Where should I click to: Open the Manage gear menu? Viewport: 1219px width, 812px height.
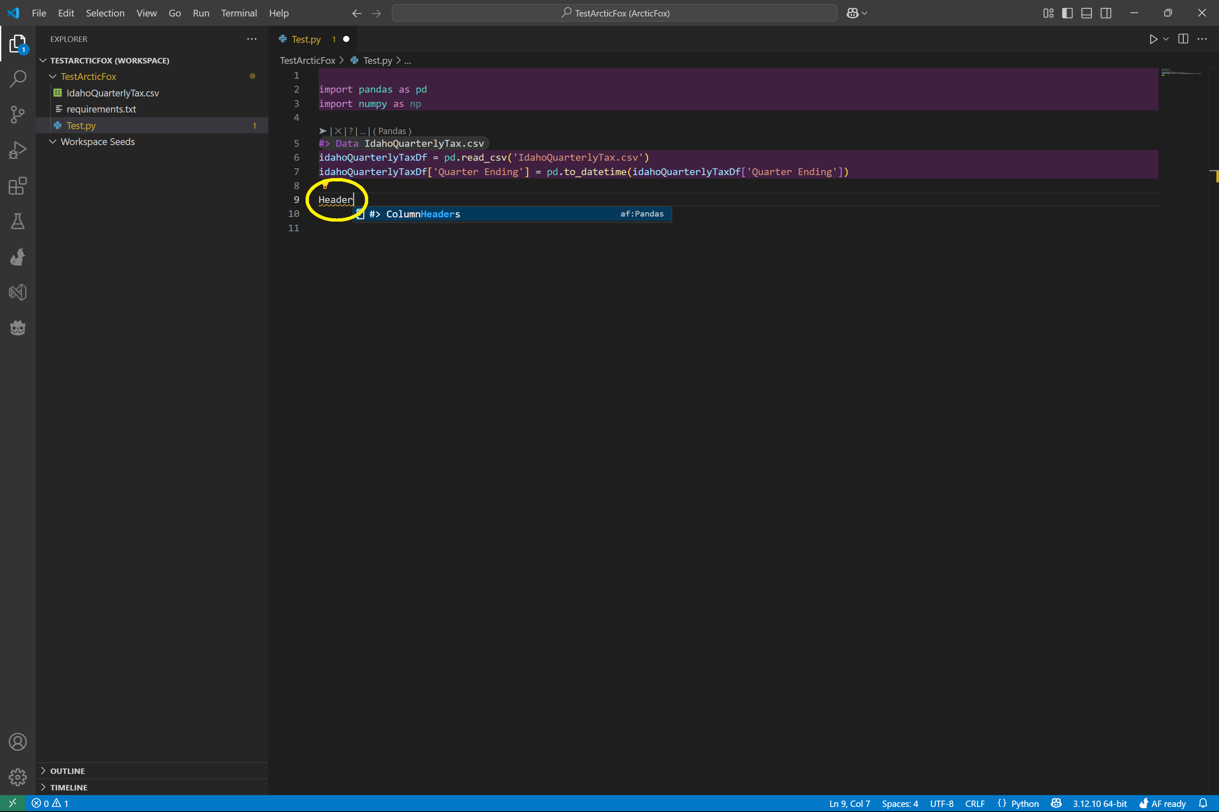(18, 777)
